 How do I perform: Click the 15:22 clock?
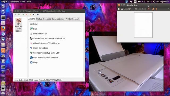(x=149, y=2)
